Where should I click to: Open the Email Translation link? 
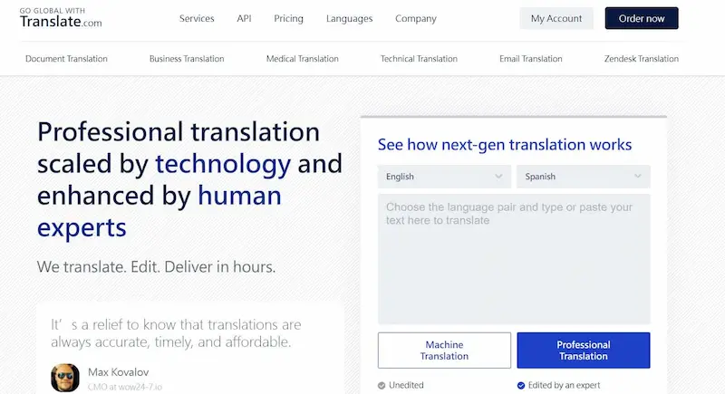click(x=530, y=59)
